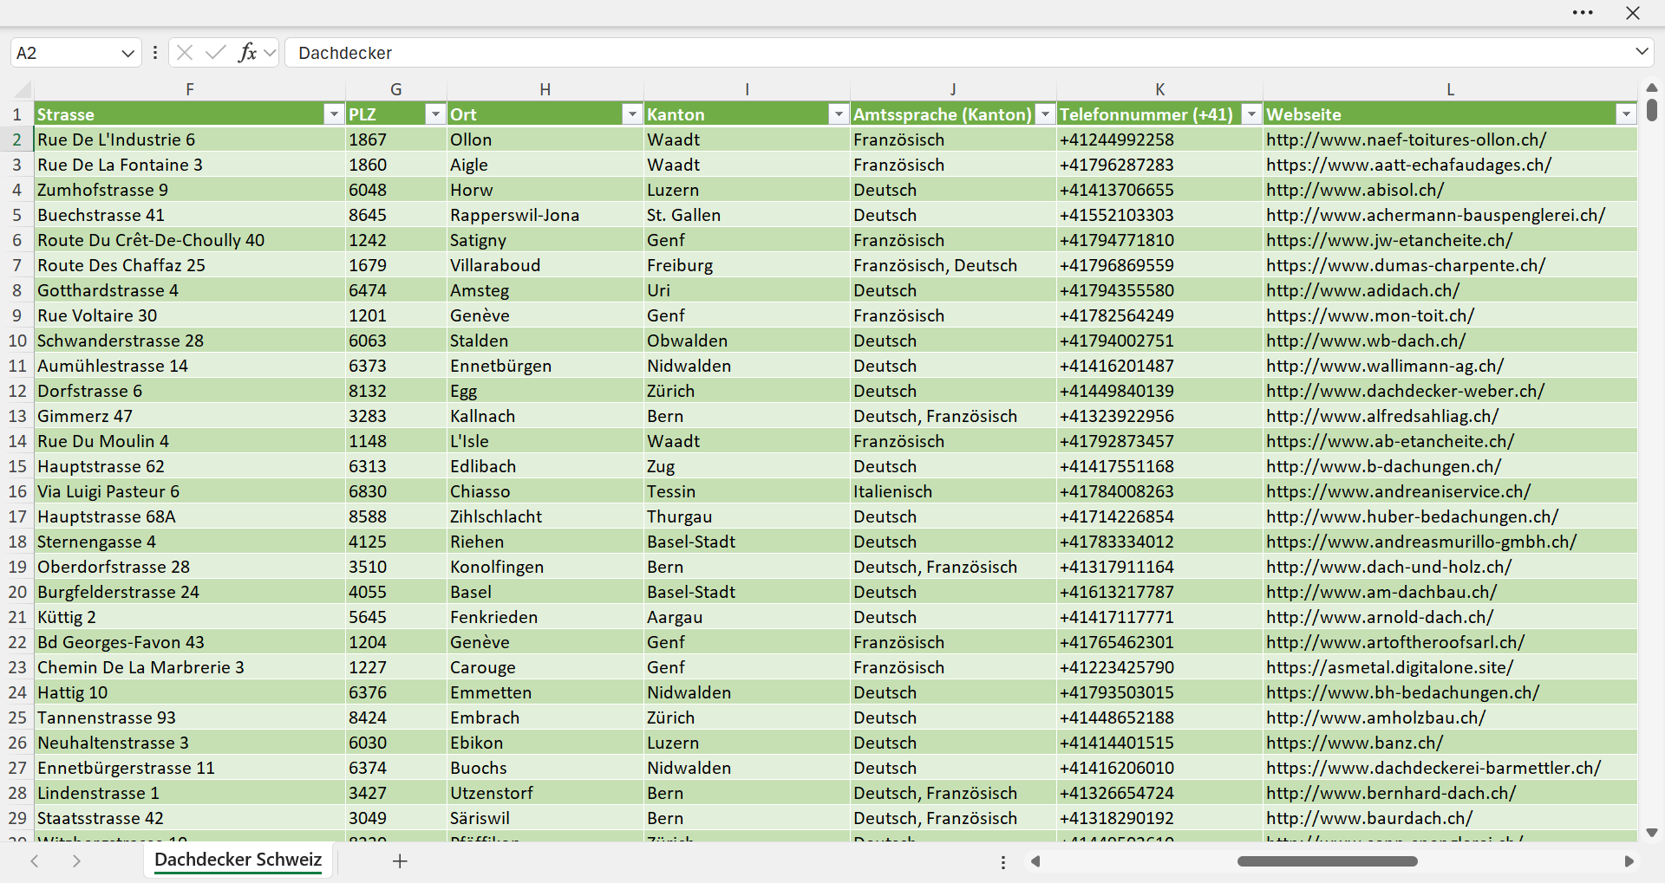Click cell 'Utzenstorf'
Viewport: 1665px width, 883px height.
(x=545, y=793)
